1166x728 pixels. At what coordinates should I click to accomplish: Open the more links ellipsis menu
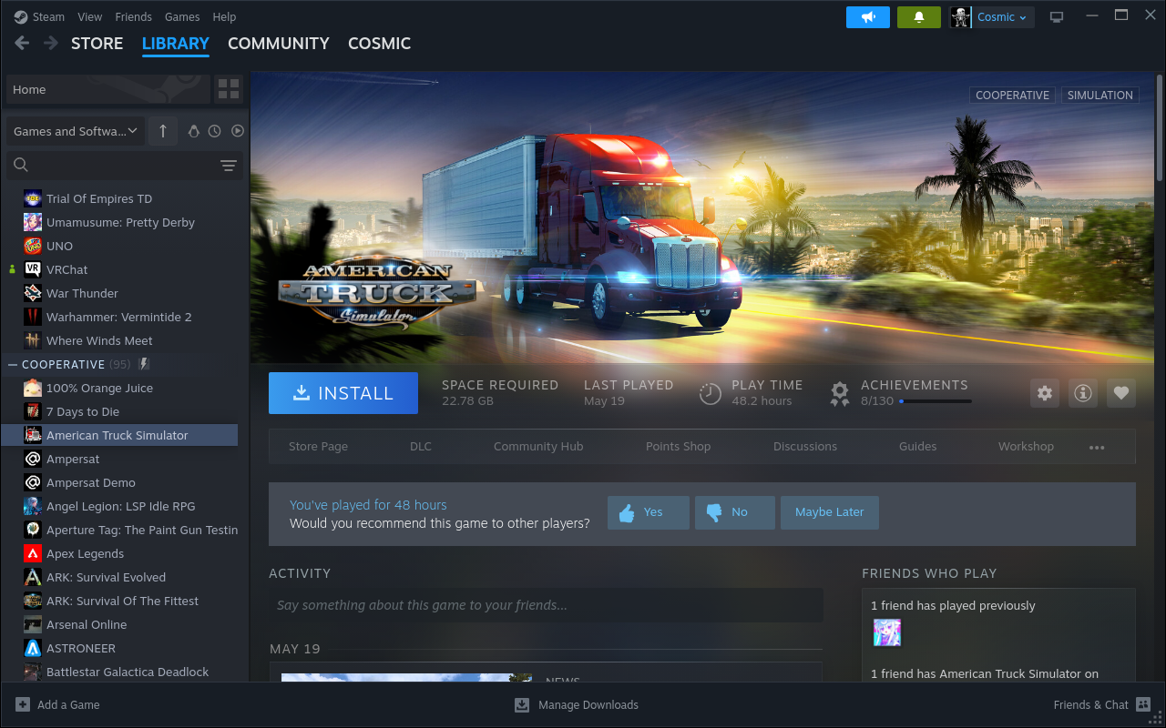point(1097,447)
